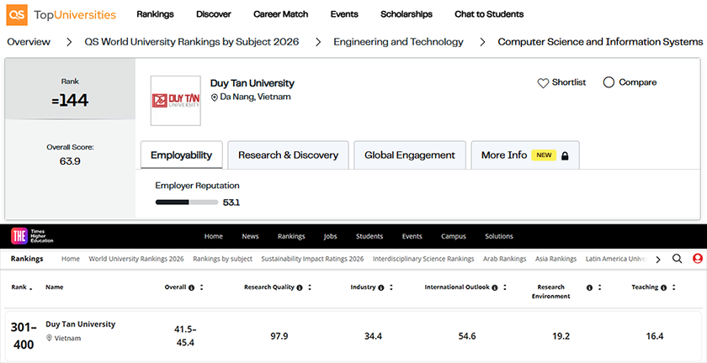
Task: Sort by International Outlook column arrows
Action: (x=505, y=287)
